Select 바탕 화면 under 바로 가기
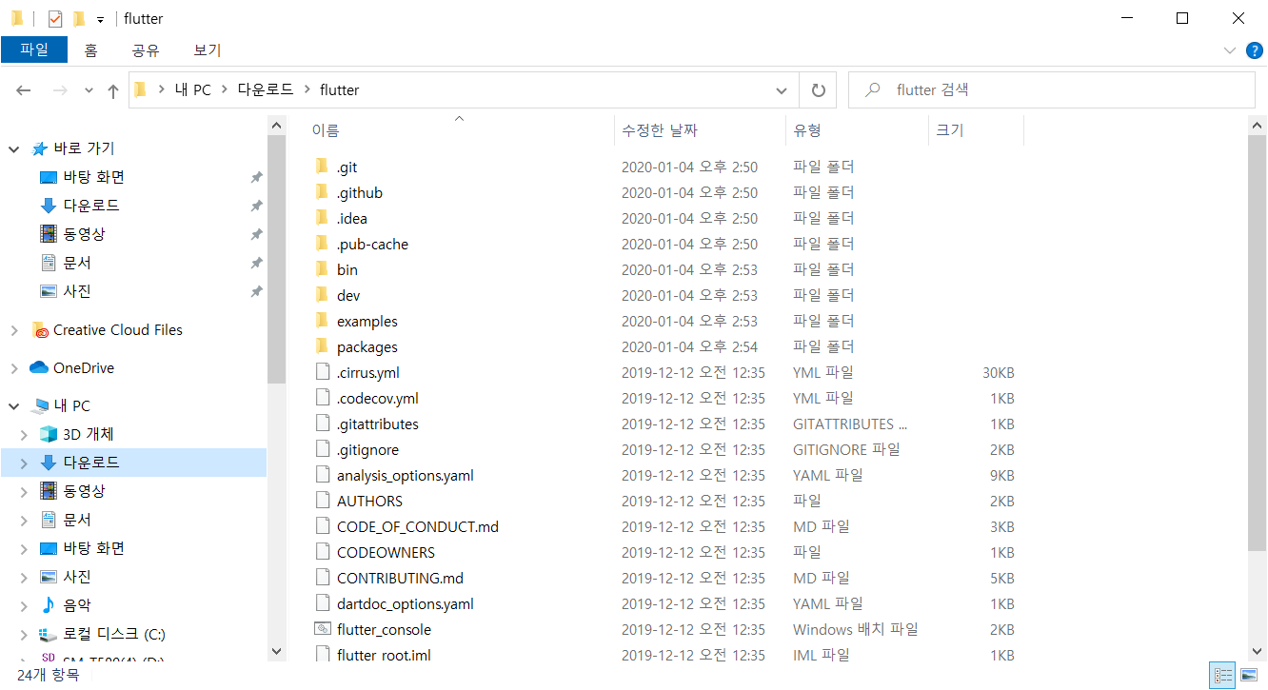This screenshot has height=690, width=1268. pos(93,177)
